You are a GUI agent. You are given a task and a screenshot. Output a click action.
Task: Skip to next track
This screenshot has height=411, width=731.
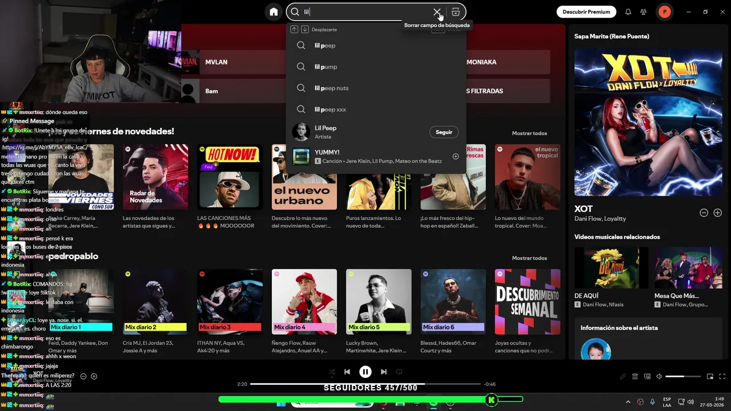(384, 372)
